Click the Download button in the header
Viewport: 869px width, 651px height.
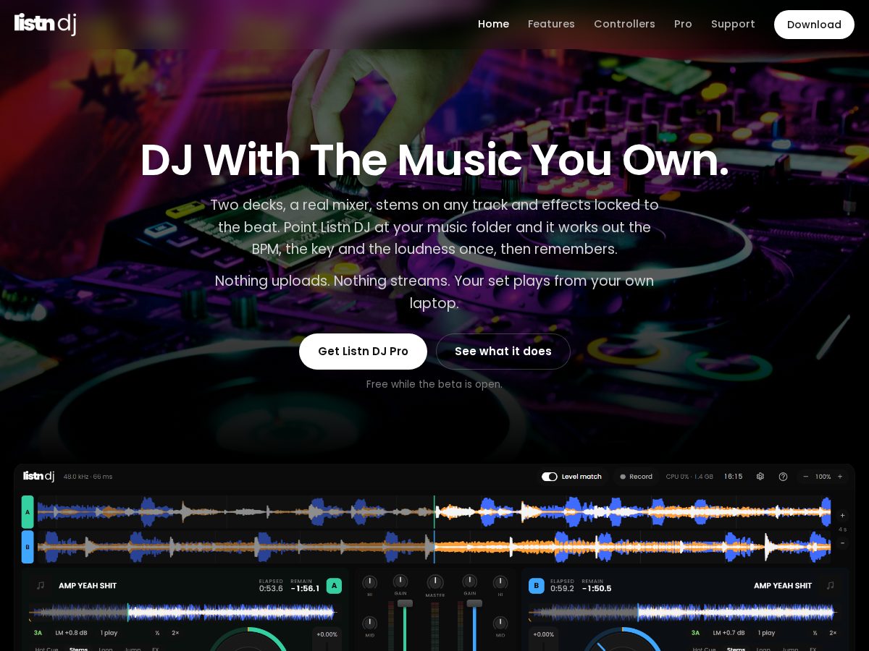pos(814,25)
